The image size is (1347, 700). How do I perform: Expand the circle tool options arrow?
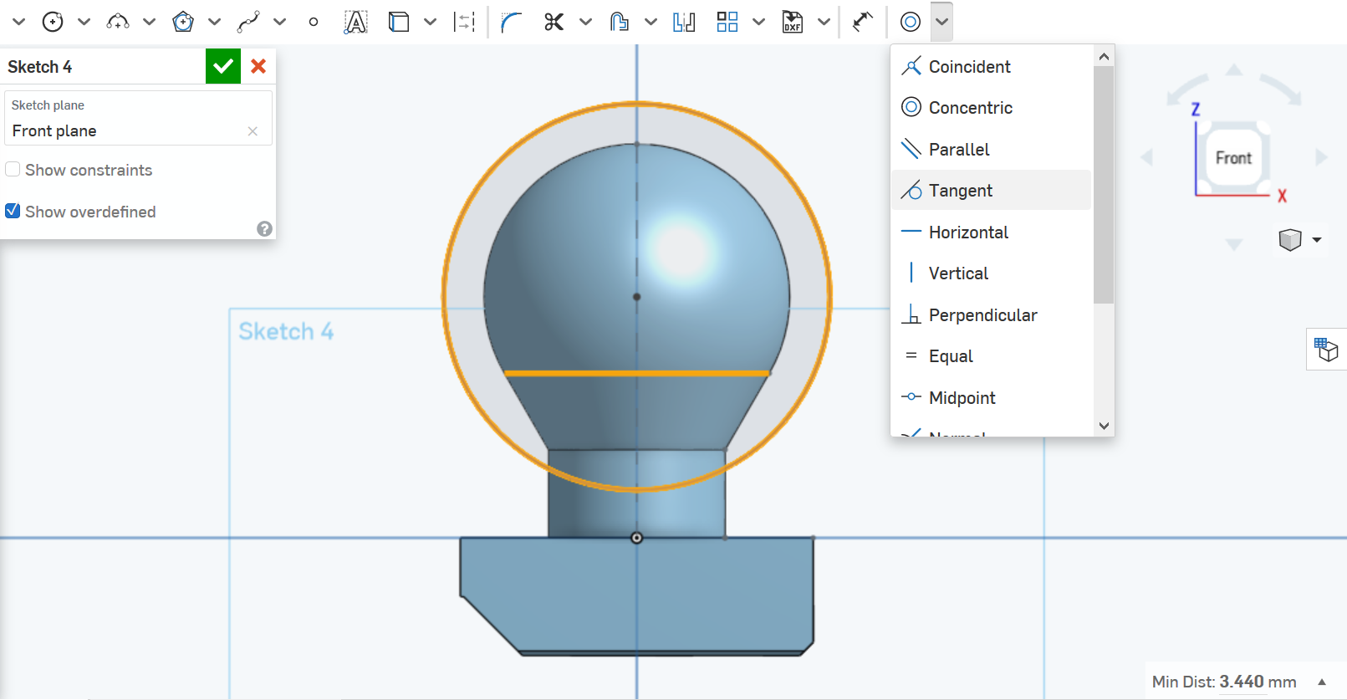(84, 22)
